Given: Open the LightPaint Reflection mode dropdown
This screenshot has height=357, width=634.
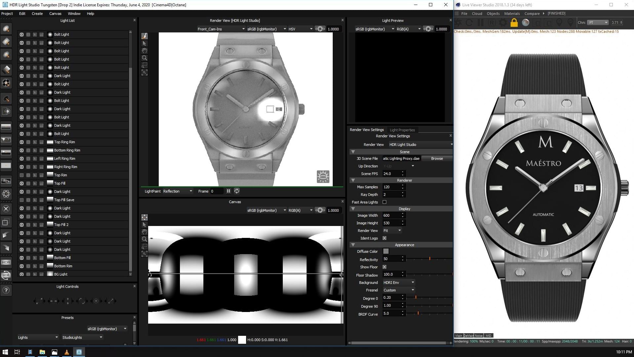Looking at the screenshot, I should point(178,191).
